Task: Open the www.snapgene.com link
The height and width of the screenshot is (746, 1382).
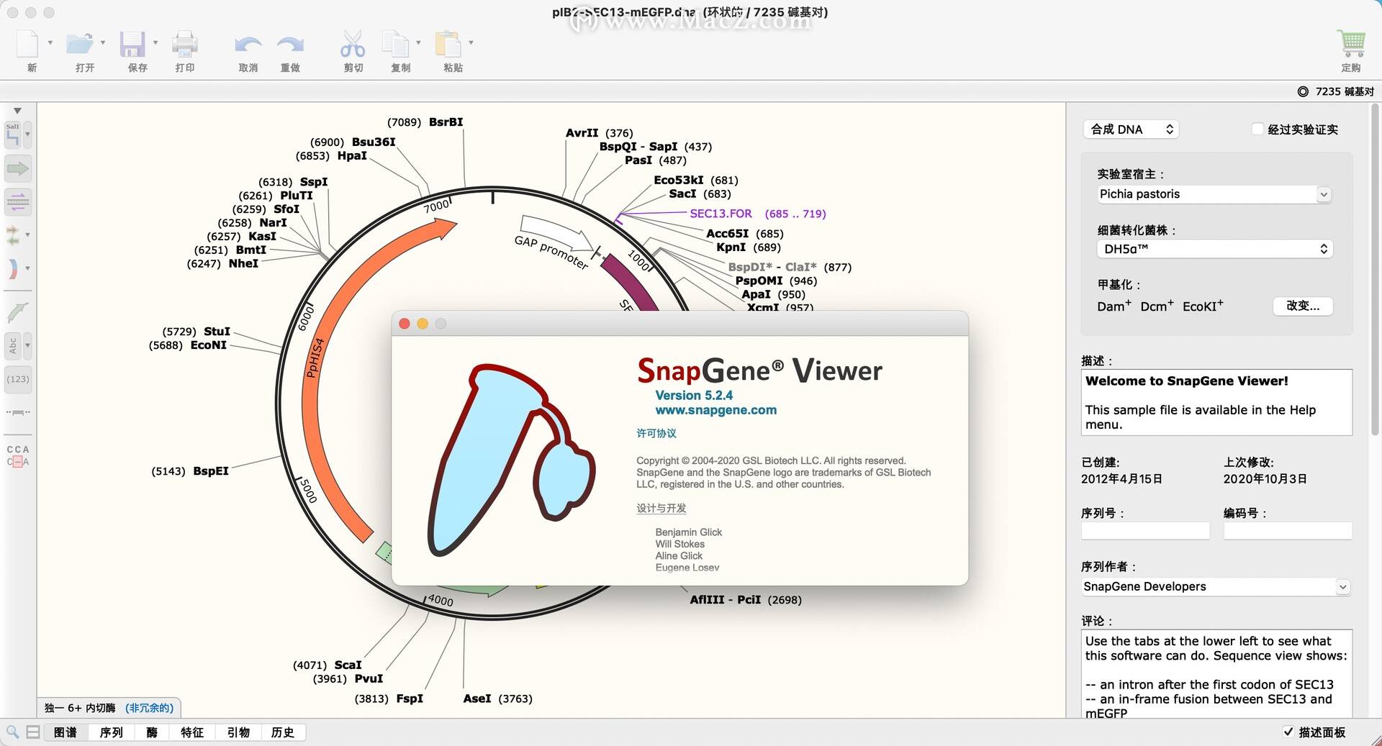Action: tap(715, 410)
